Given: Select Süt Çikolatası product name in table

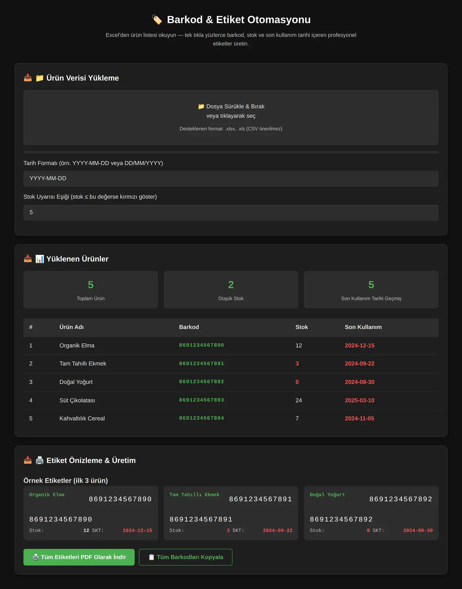Looking at the screenshot, I should [x=77, y=400].
